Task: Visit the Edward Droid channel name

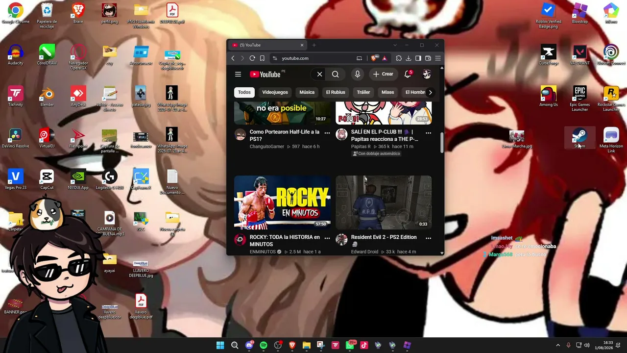Action: pos(364,252)
